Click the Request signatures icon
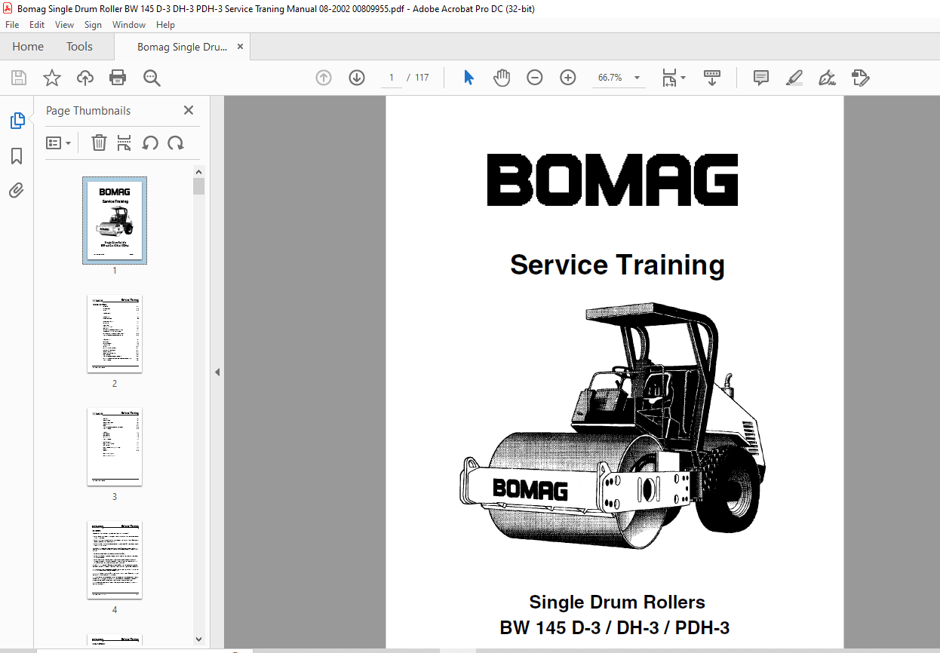This screenshot has width=940, height=653. click(x=861, y=78)
